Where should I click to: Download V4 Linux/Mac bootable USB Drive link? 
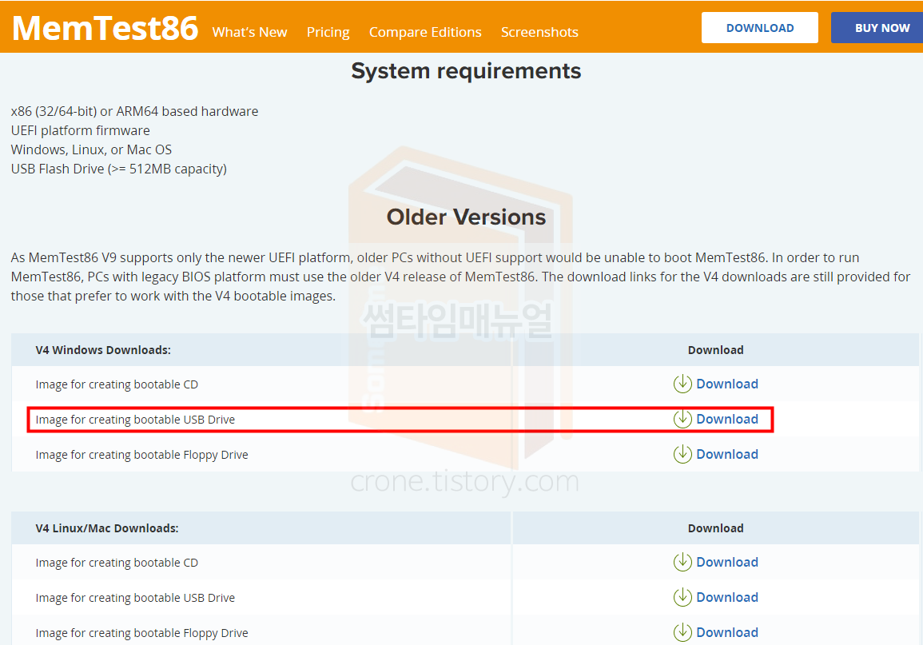coord(727,597)
